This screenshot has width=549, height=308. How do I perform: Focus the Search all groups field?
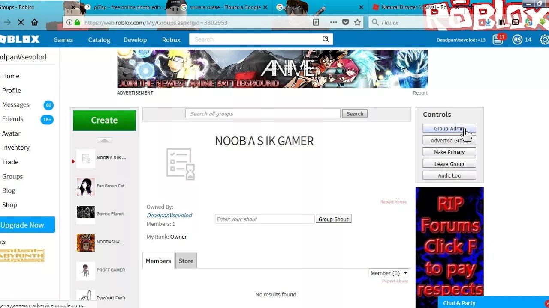(262, 113)
